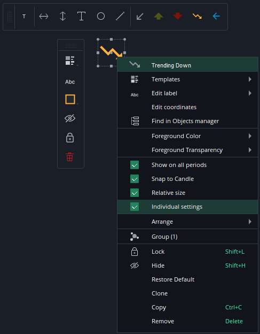260x334 pixels.
Task: Open the Edit label submenu
Action: click(x=187, y=93)
